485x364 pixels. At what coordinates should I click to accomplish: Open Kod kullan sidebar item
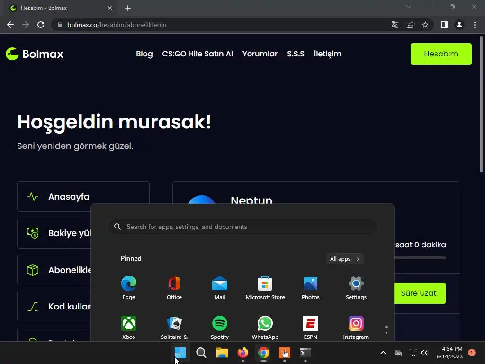54,307
